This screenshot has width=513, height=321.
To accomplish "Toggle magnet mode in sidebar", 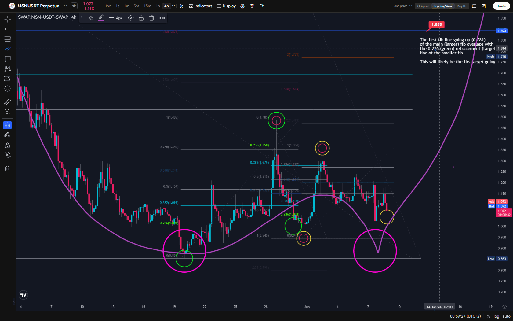I will coord(8,125).
